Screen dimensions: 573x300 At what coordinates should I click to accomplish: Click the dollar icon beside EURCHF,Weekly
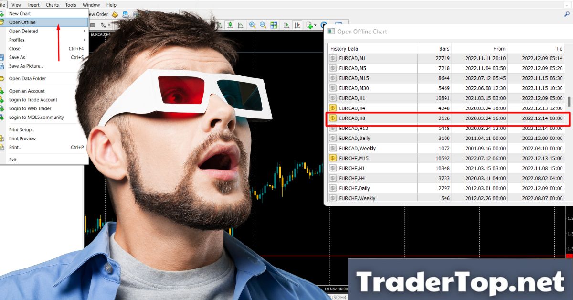[333, 197]
